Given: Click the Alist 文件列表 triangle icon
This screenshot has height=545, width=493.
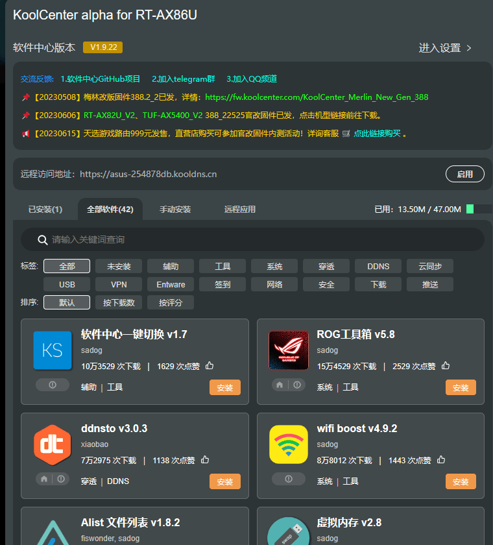Looking at the screenshot, I should [x=53, y=533].
